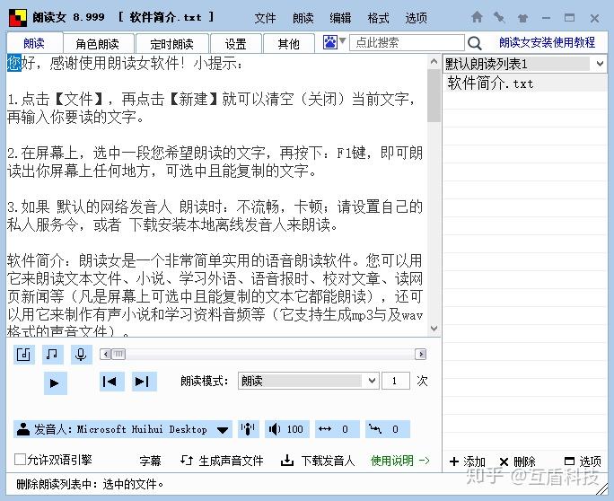The width and height of the screenshot is (614, 501).
Task: Start reading with the play button
Action: [x=55, y=382]
